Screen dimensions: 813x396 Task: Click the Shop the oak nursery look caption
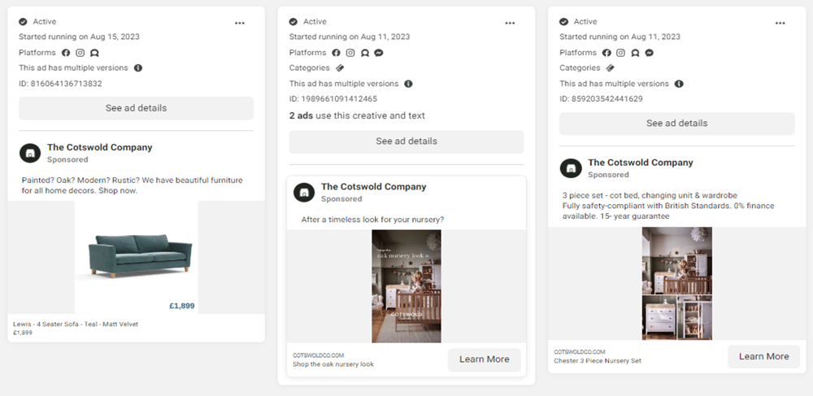pos(333,363)
